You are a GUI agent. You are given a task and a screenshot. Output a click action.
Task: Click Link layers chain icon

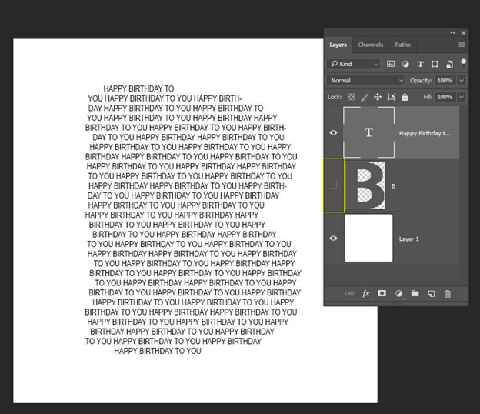[349, 294]
